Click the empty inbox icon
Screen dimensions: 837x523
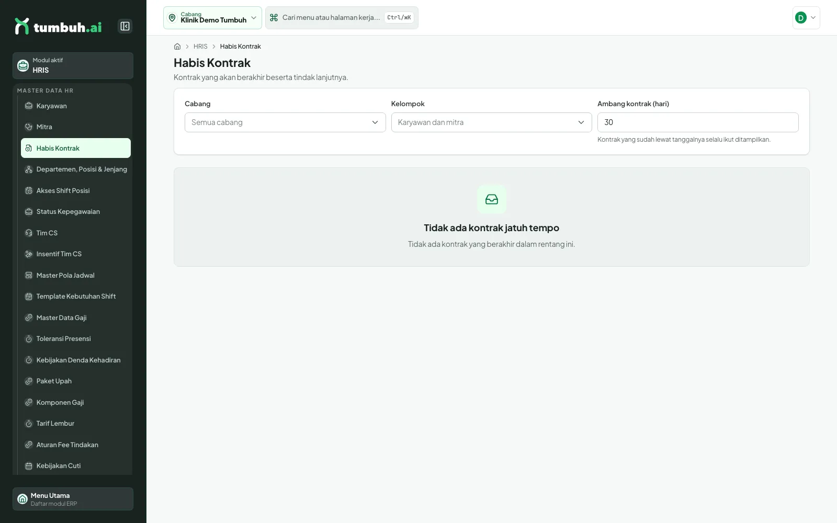492,199
